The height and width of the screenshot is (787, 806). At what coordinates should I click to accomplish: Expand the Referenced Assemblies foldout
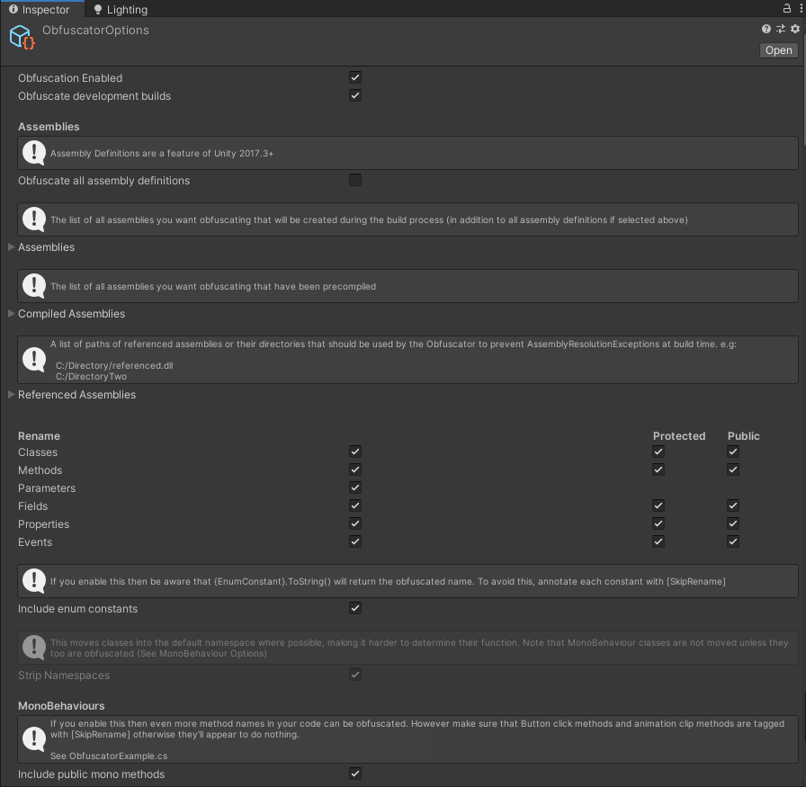tap(9, 394)
